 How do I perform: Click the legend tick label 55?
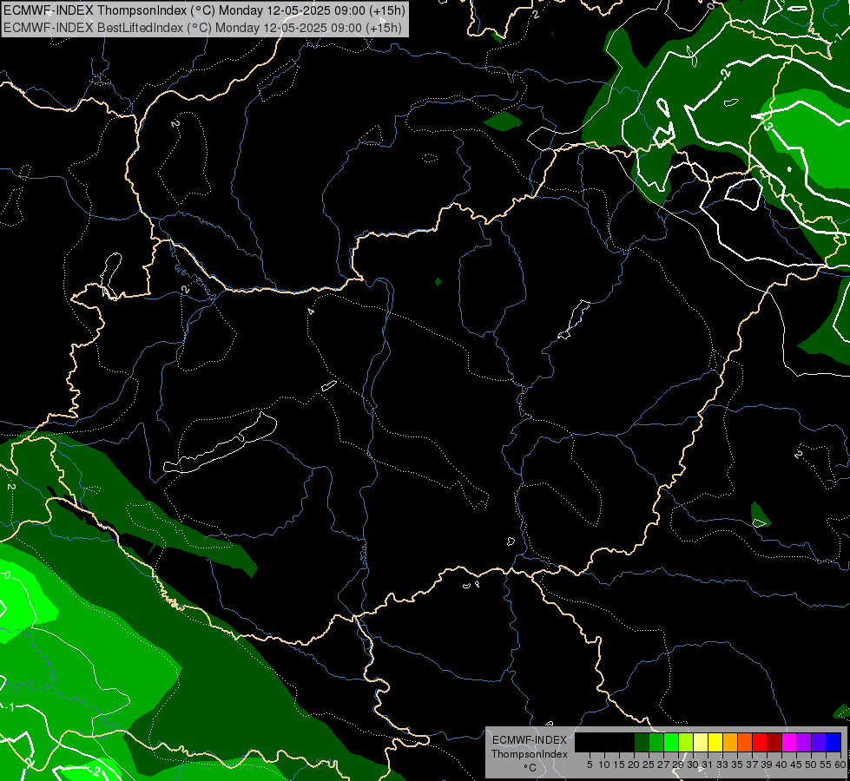click(826, 765)
